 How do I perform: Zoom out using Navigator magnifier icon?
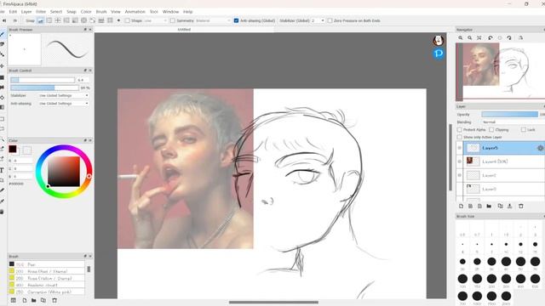pyautogui.click(x=469, y=37)
